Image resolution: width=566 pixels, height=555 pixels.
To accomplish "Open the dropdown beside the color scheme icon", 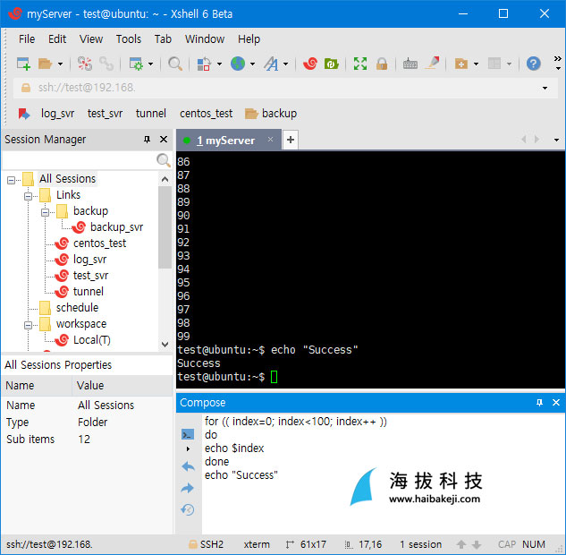I will (219, 64).
